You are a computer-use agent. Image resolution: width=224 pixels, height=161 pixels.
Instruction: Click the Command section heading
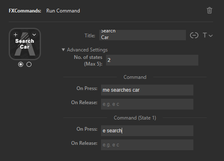click(x=135, y=77)
